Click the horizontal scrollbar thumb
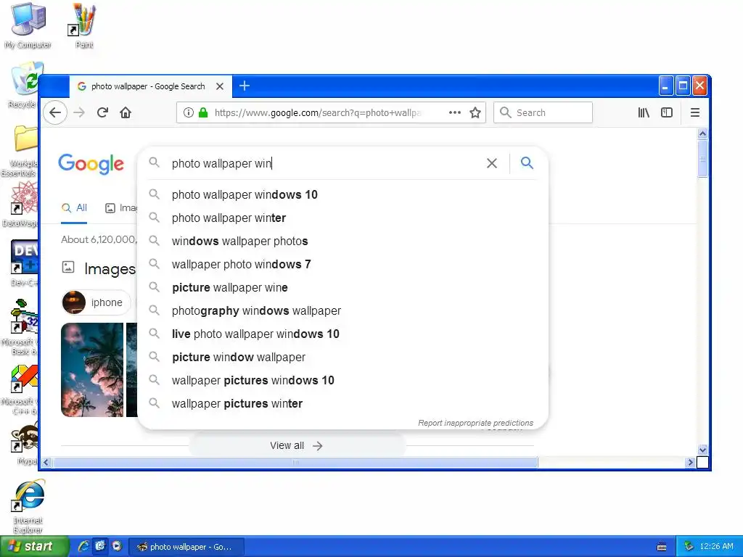Viewport: 743px width, 557px height. click(x=295, y=462)
